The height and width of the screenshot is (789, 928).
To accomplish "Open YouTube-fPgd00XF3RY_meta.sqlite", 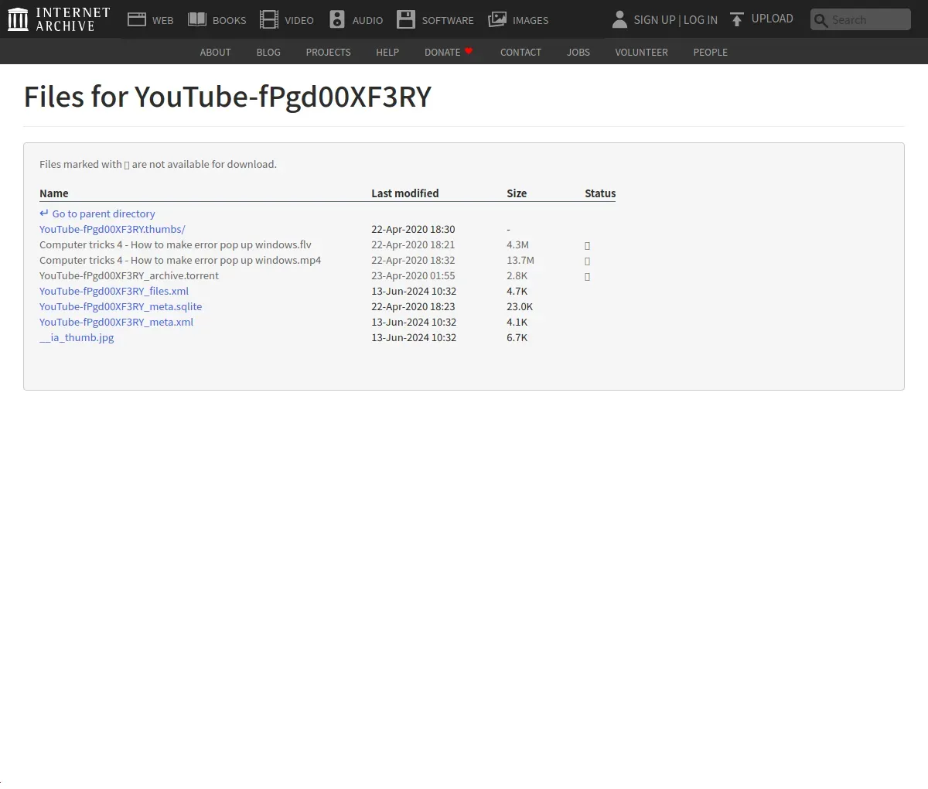I will coord(121,306).
